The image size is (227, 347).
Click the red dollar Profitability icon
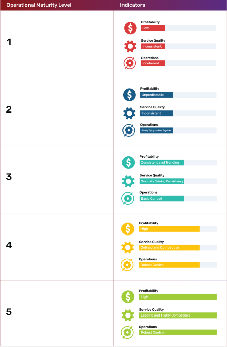pyautogui.click(x=130, y=28)
